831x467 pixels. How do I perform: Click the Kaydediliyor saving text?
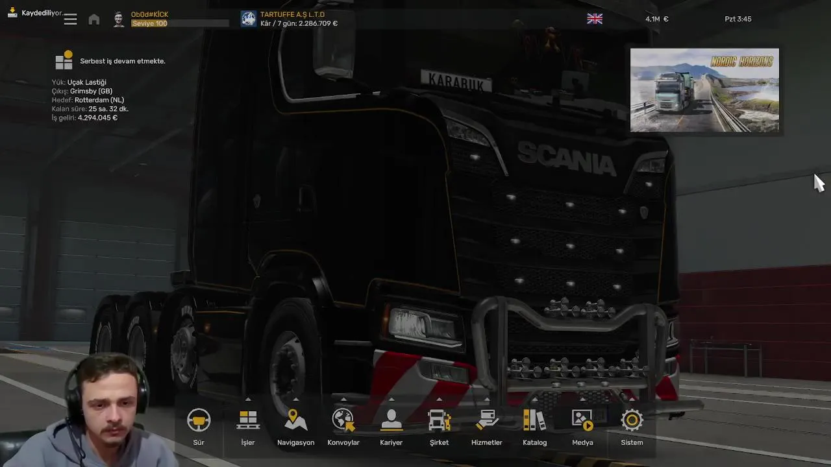pos(42,13)
